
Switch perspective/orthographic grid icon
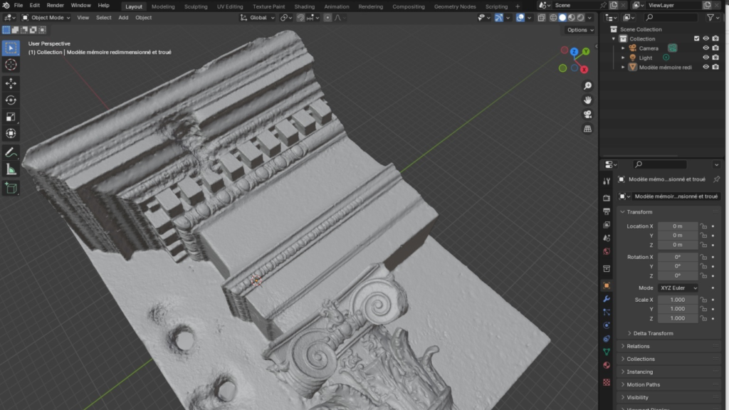pyautogui.click(x=587, y=129)
